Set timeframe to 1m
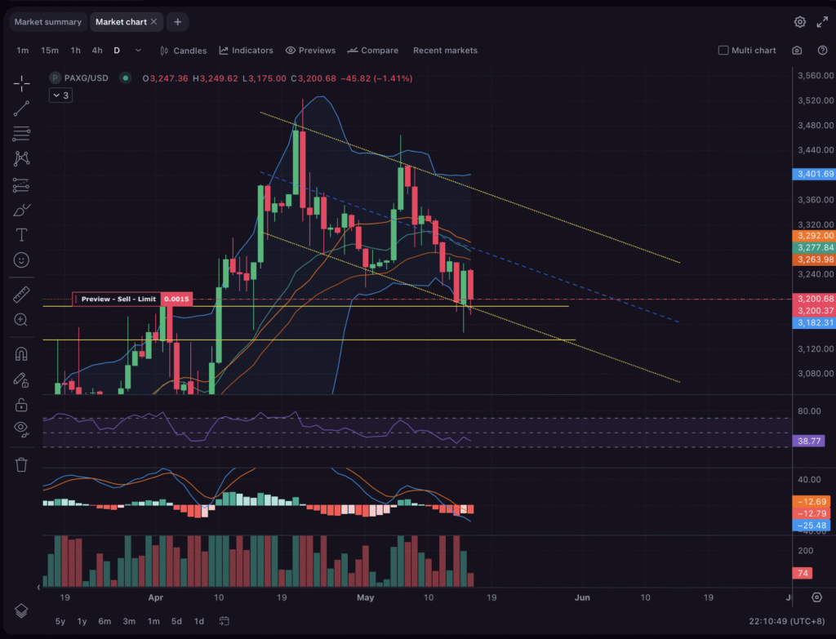This screenshot has width=836, height=639. pyautogui.click(x=22, y=50)
